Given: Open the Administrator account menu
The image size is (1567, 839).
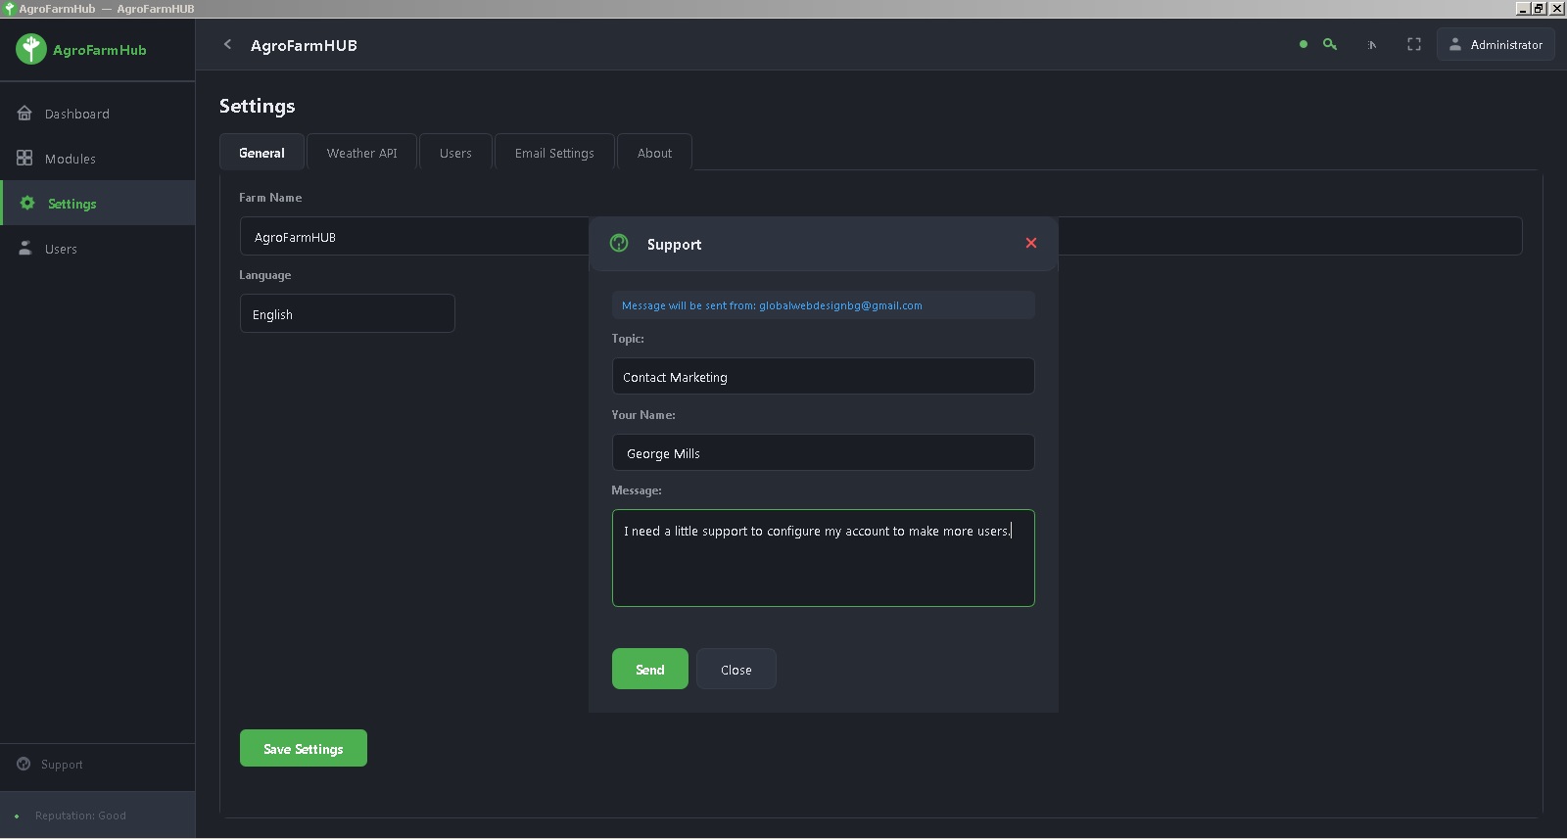Looking at the screenshot, I should (1496, 45).
